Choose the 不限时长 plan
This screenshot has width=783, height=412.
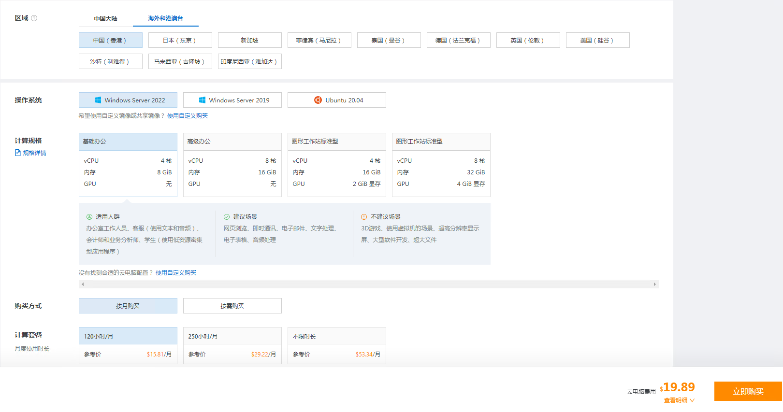337,345
